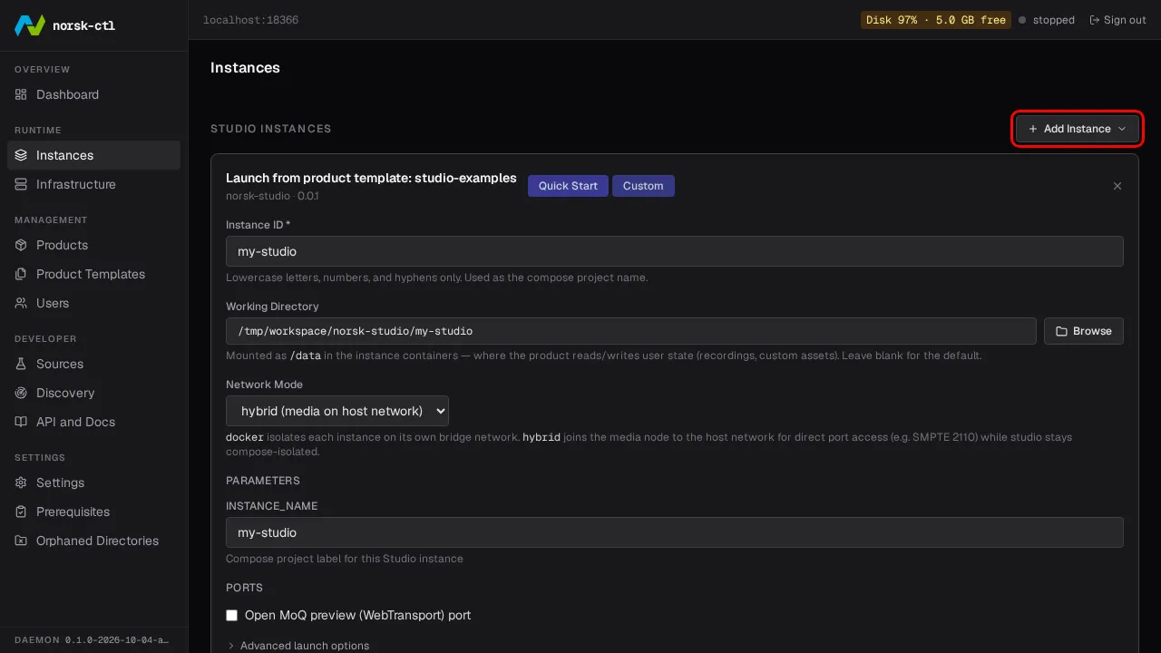Switch to the Quick Start tab
The image size is (1161, 653).
click(x=568, y=186)
